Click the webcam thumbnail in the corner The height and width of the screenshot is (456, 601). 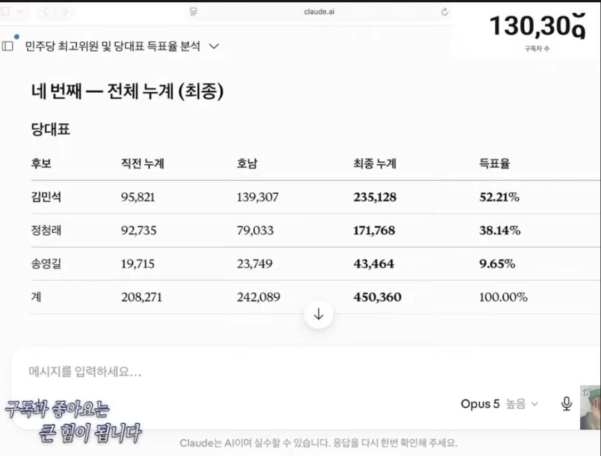coord(590,408)
